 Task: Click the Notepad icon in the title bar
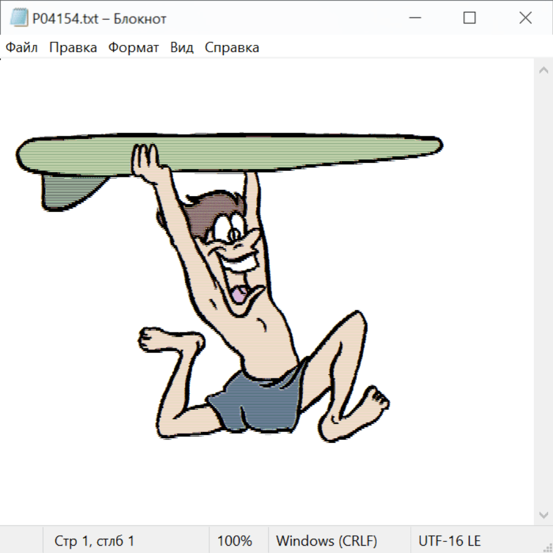coord(18,18)
